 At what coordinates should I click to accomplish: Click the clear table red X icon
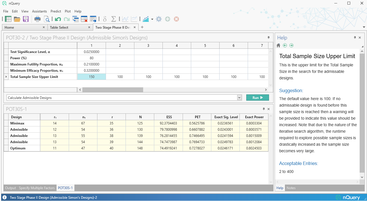coord(84,19)
